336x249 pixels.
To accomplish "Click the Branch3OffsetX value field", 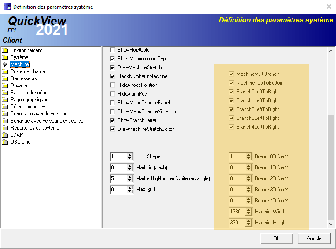I will pyautogui.click(x=237, y=190).
